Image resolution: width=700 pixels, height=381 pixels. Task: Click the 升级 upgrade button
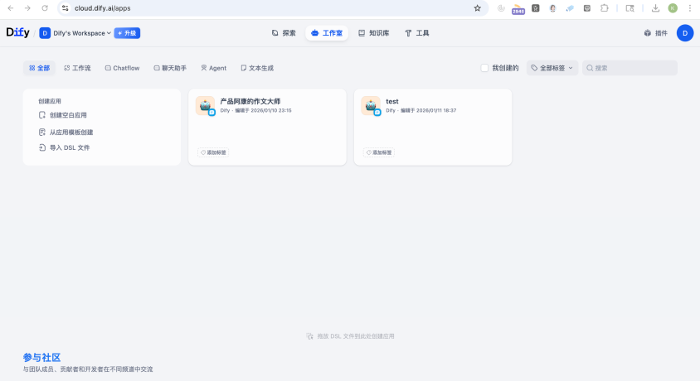tap(127, 33)
